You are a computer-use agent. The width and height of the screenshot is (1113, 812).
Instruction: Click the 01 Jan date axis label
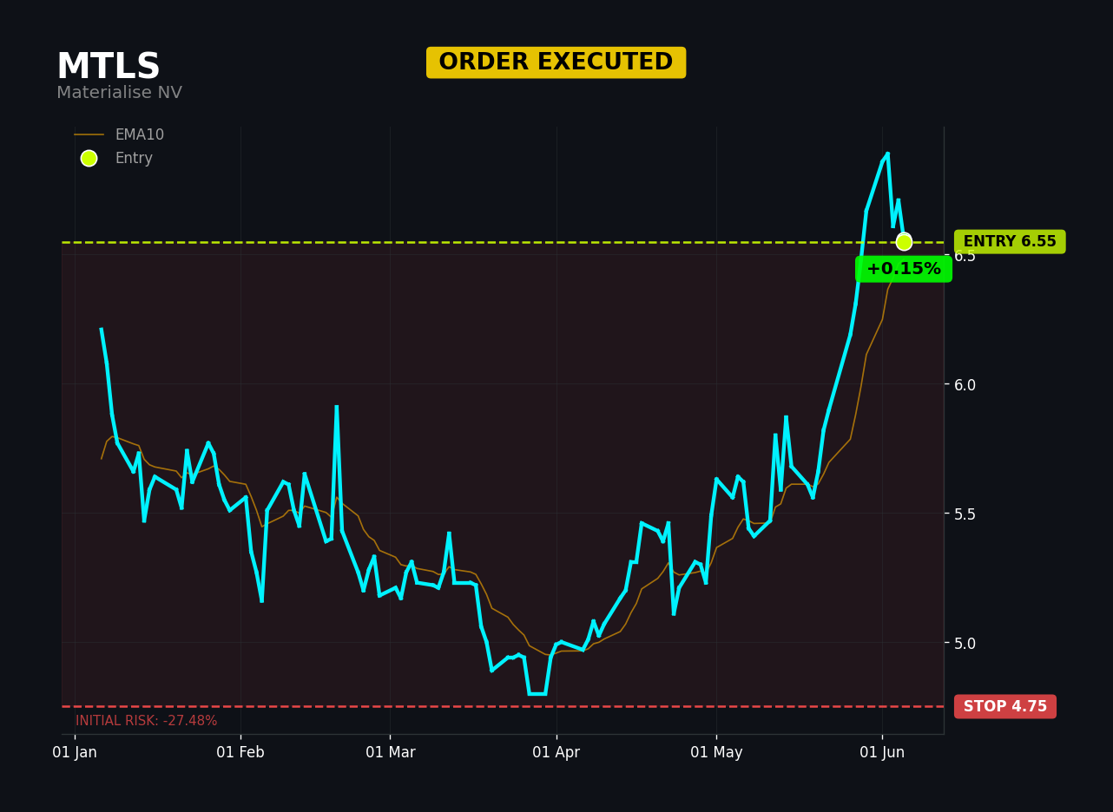coord(75,753)
